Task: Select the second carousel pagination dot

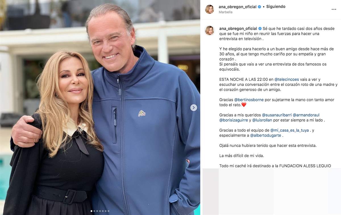Action: [94, 211]
